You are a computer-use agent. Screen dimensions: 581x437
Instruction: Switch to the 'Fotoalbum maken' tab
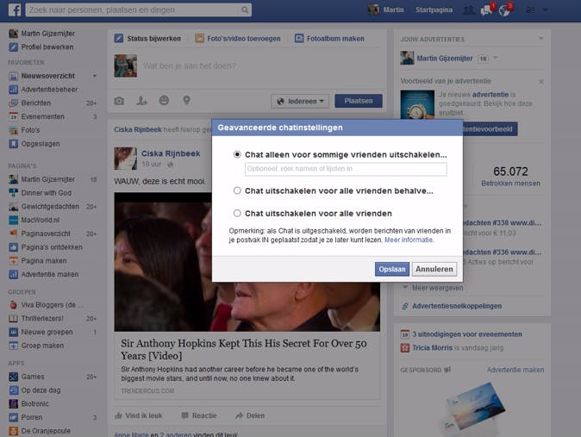coord(328,39)
